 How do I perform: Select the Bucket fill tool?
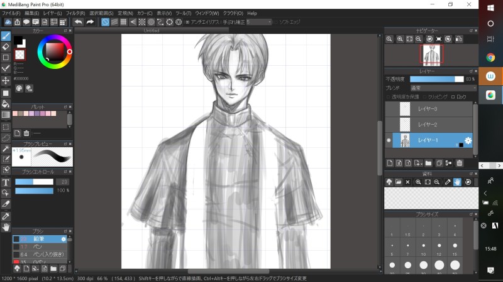coord(6,104)
